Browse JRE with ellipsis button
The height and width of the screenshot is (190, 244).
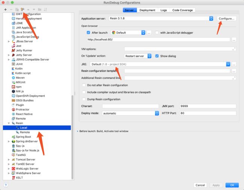click(x=234, y=64)
